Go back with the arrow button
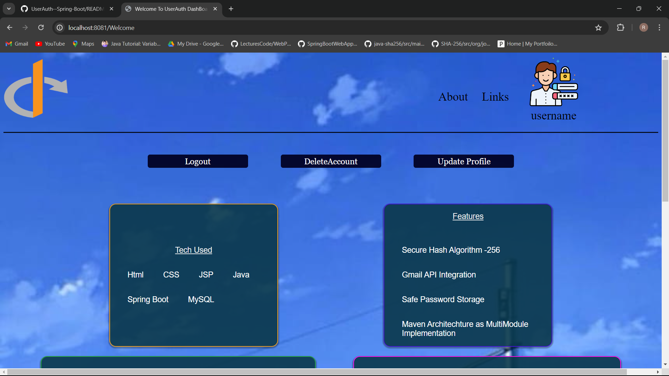The image size is (669, 376). pyautogui.click(x=10, y=28)
